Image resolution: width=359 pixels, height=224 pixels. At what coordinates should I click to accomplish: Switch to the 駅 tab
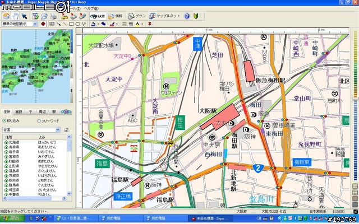point(54,112)
